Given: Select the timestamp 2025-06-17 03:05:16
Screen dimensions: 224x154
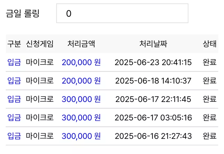Looking at the screenshot, I should click(153, 118).
